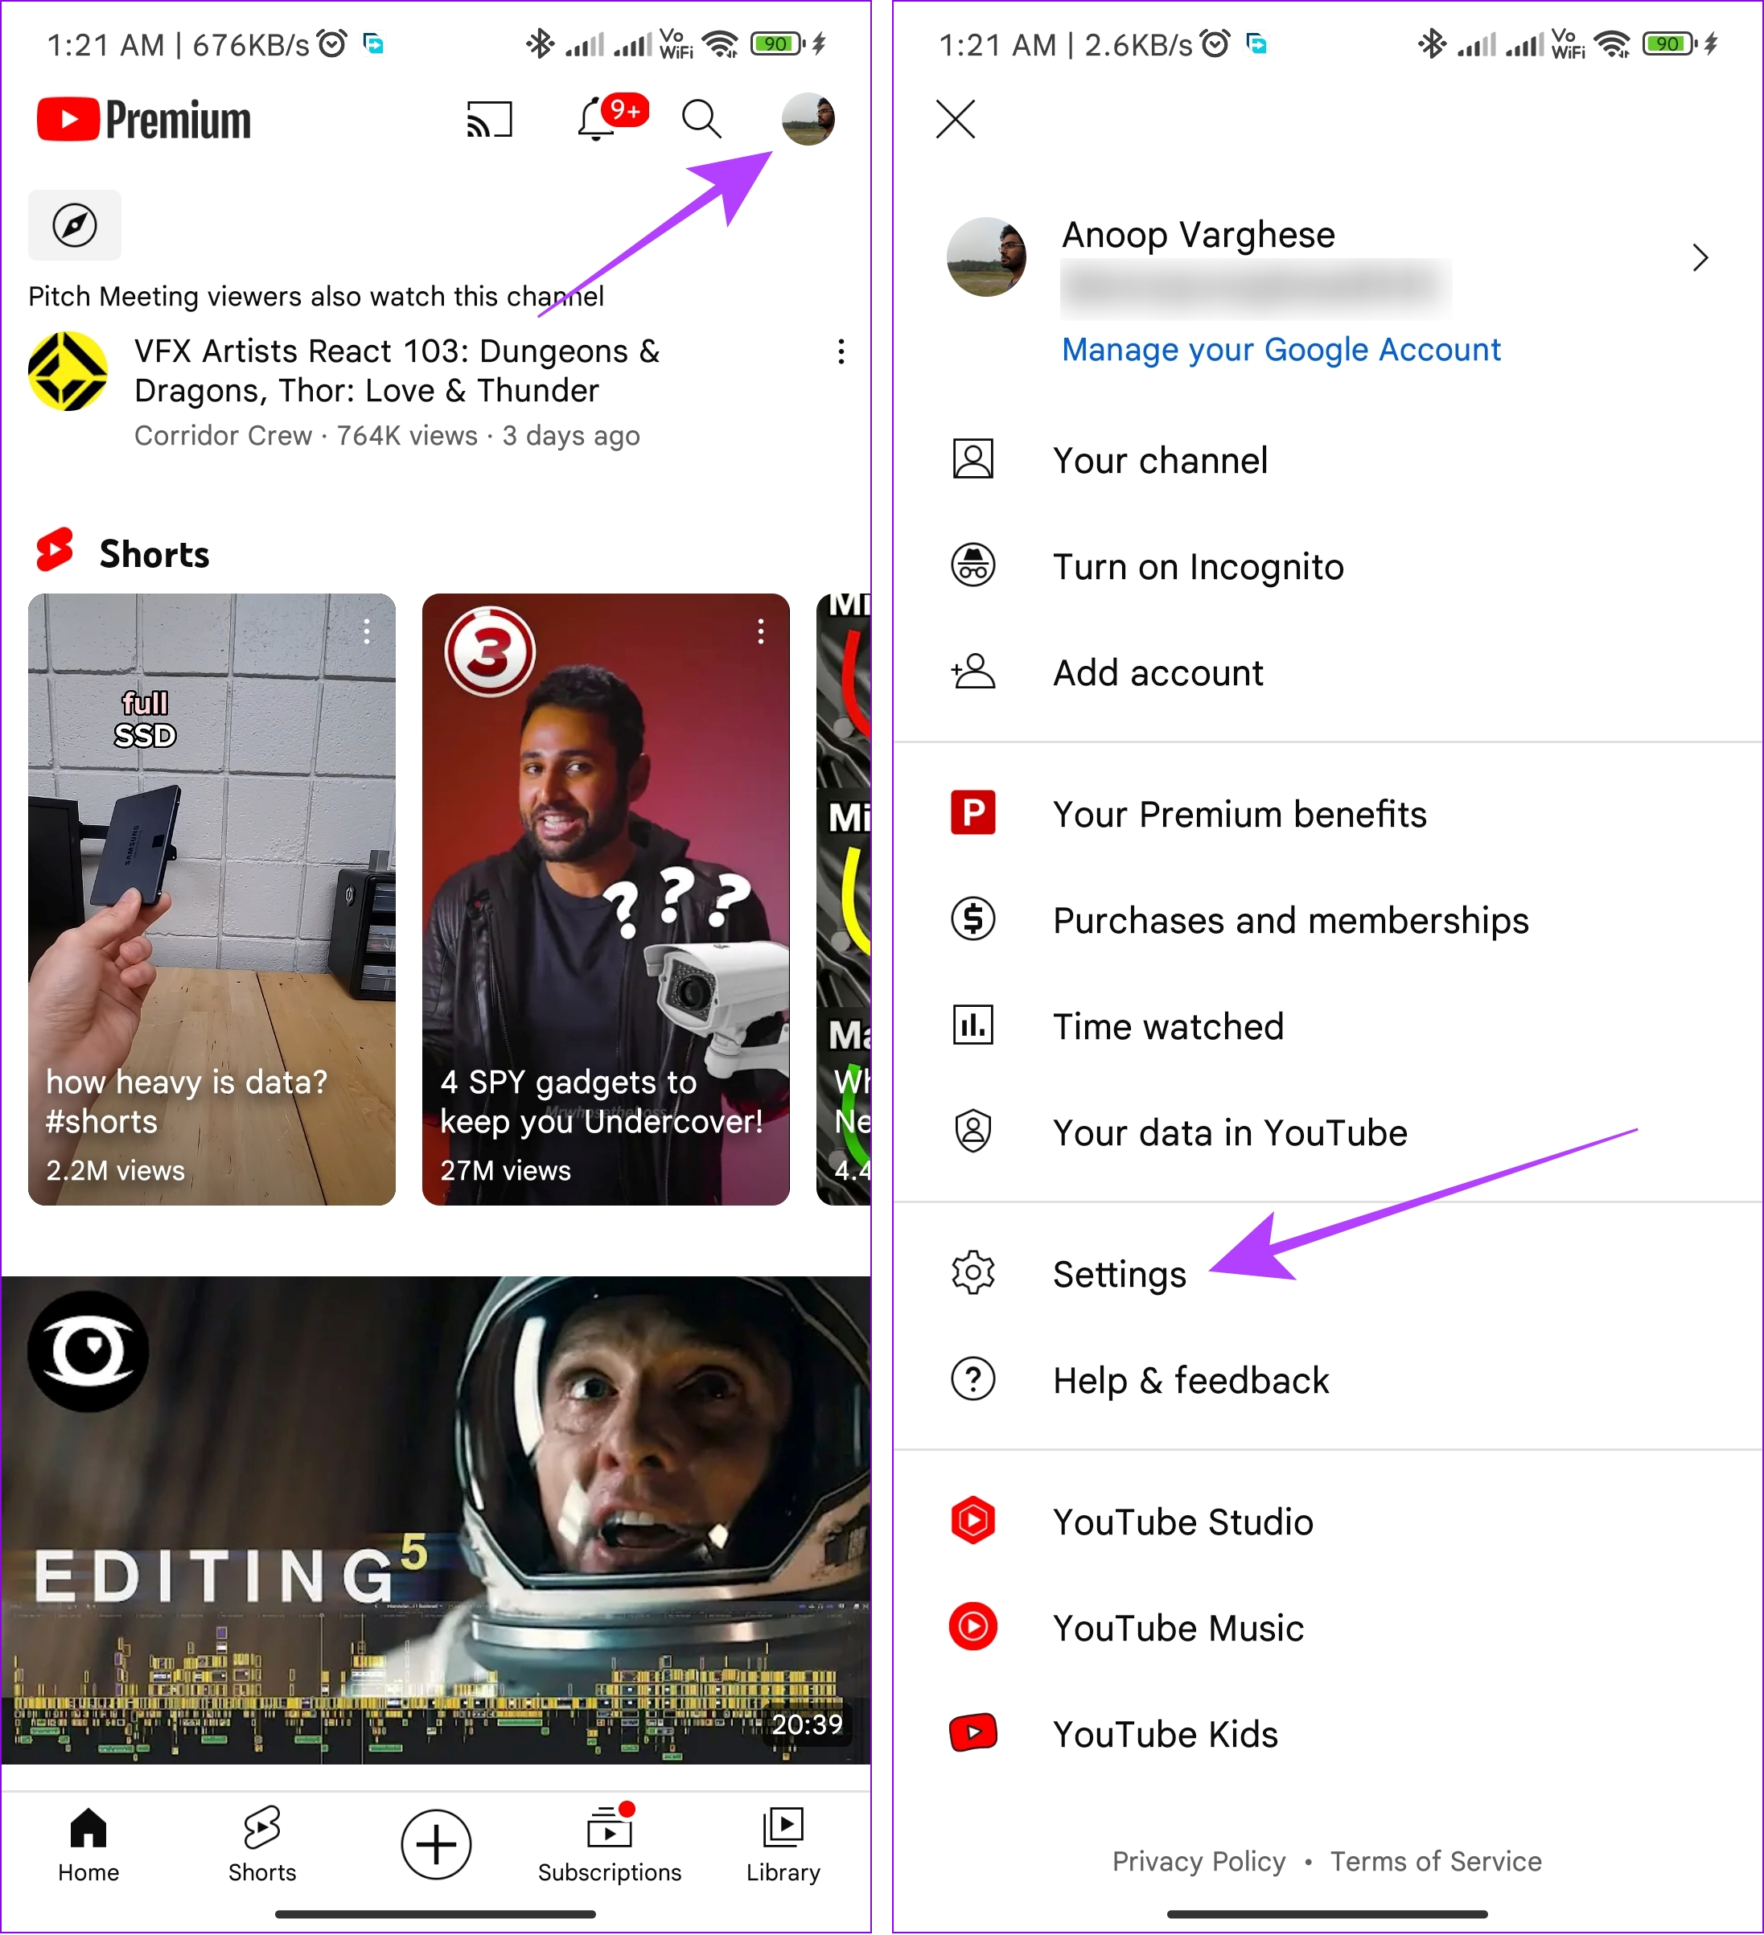This screenshot has height=1935, width=1764.
Task: Tap the alarm icon in left status bar
Action: click(332, 43)
